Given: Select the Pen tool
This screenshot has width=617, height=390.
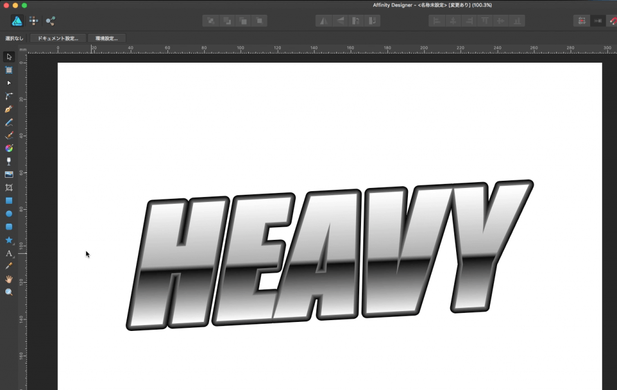Looking at the screenshot, I should 9,109.
